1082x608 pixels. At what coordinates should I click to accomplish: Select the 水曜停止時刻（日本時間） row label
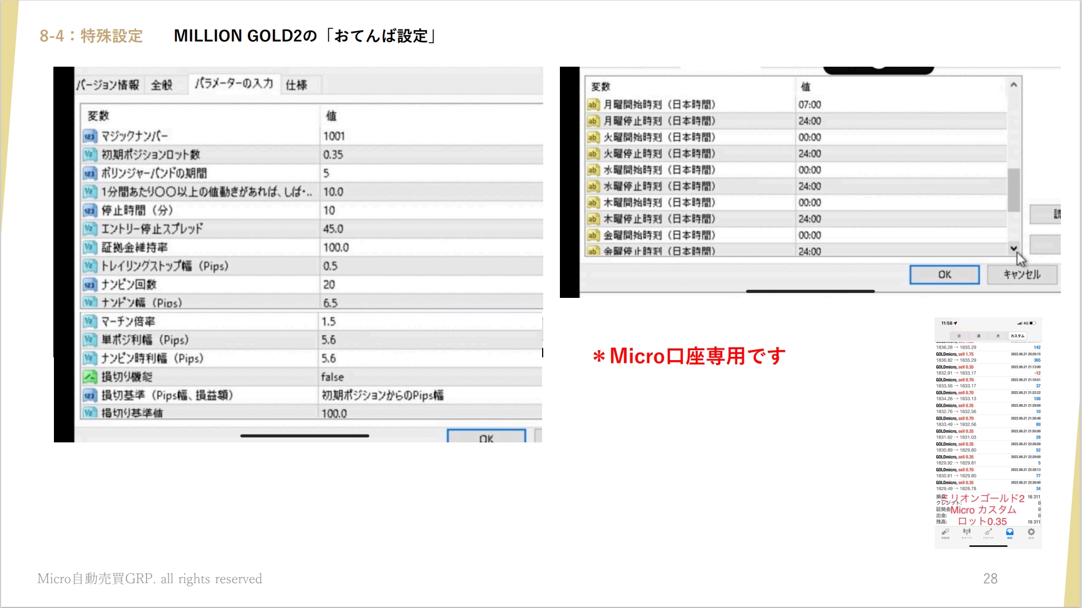point(659,186)
